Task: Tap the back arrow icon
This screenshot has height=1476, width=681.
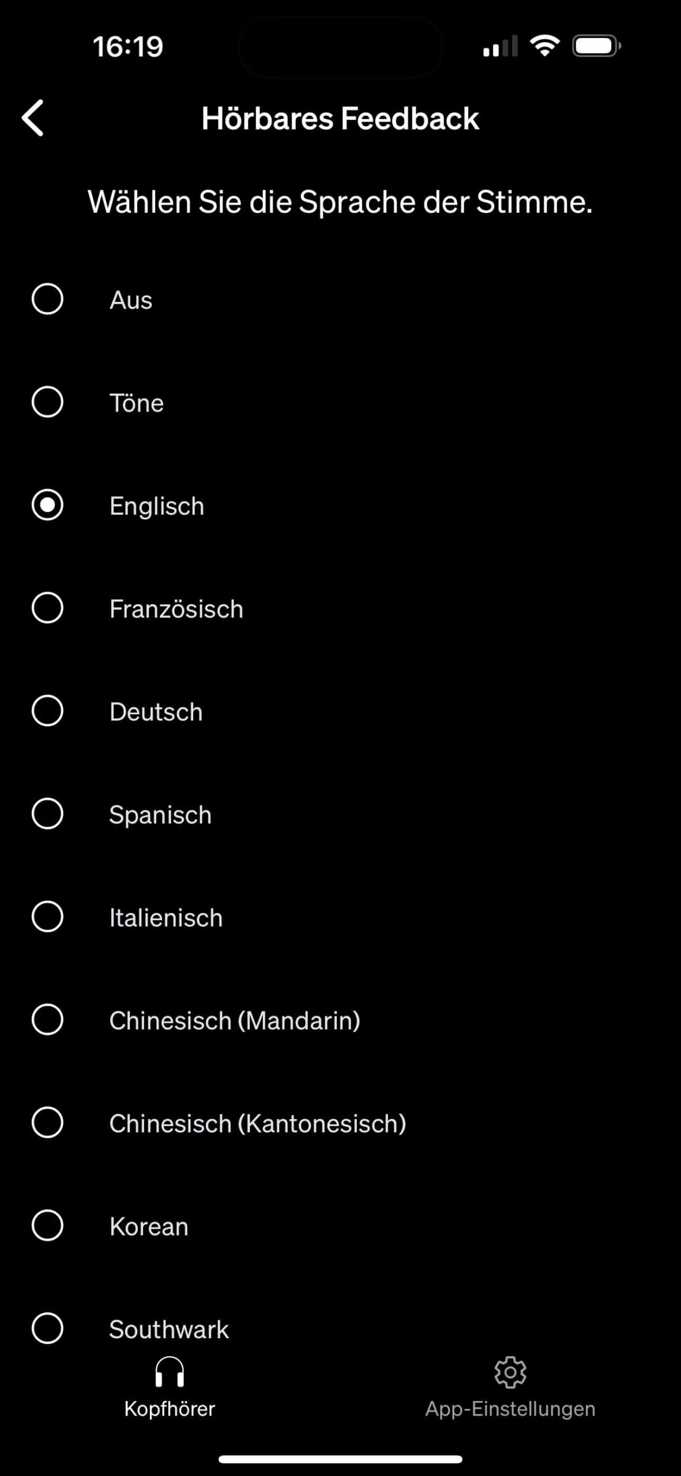Action: (x=33, y=118)
